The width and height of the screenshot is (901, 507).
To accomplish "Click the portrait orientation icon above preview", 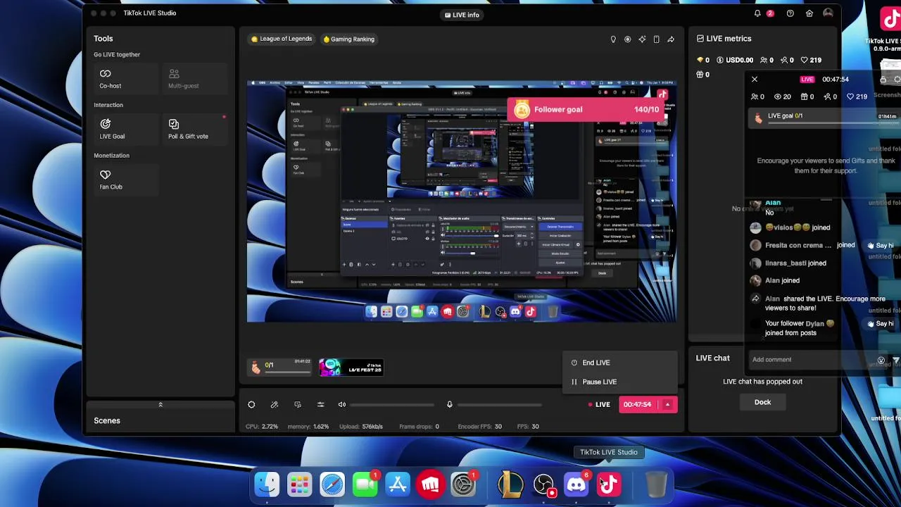I will 657,39.
